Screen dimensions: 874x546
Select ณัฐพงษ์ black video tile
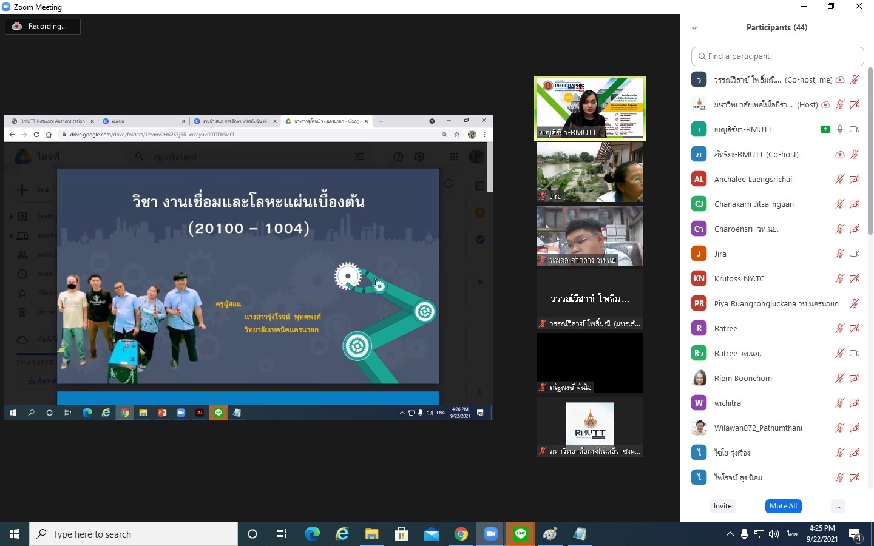coord(589,363)
